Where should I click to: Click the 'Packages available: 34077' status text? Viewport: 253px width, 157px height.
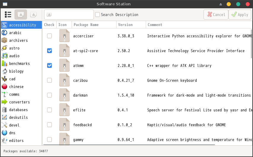(x=26, y=151)
